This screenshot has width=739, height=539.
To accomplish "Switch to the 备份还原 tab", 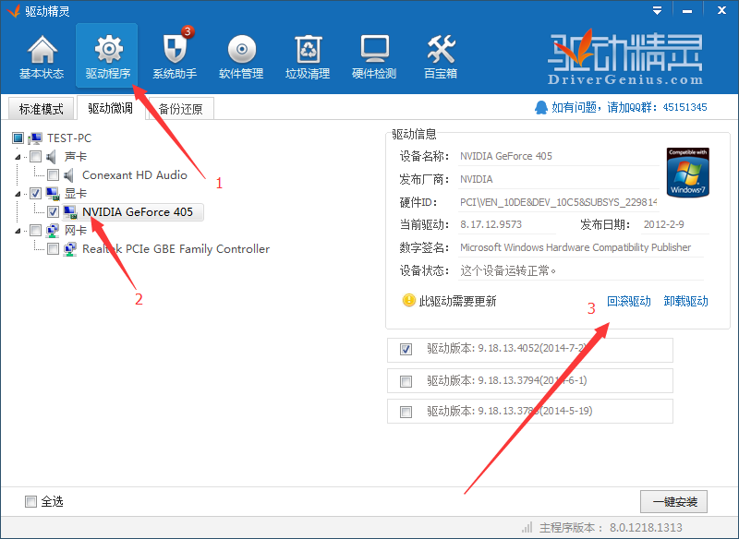I will (180, 109).
